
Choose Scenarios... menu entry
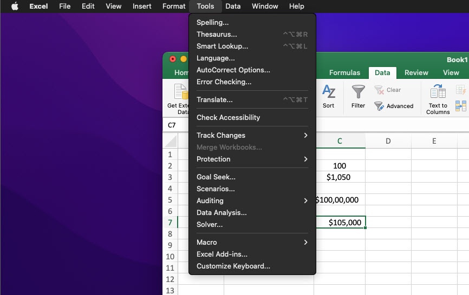click(x=252, y=189)
